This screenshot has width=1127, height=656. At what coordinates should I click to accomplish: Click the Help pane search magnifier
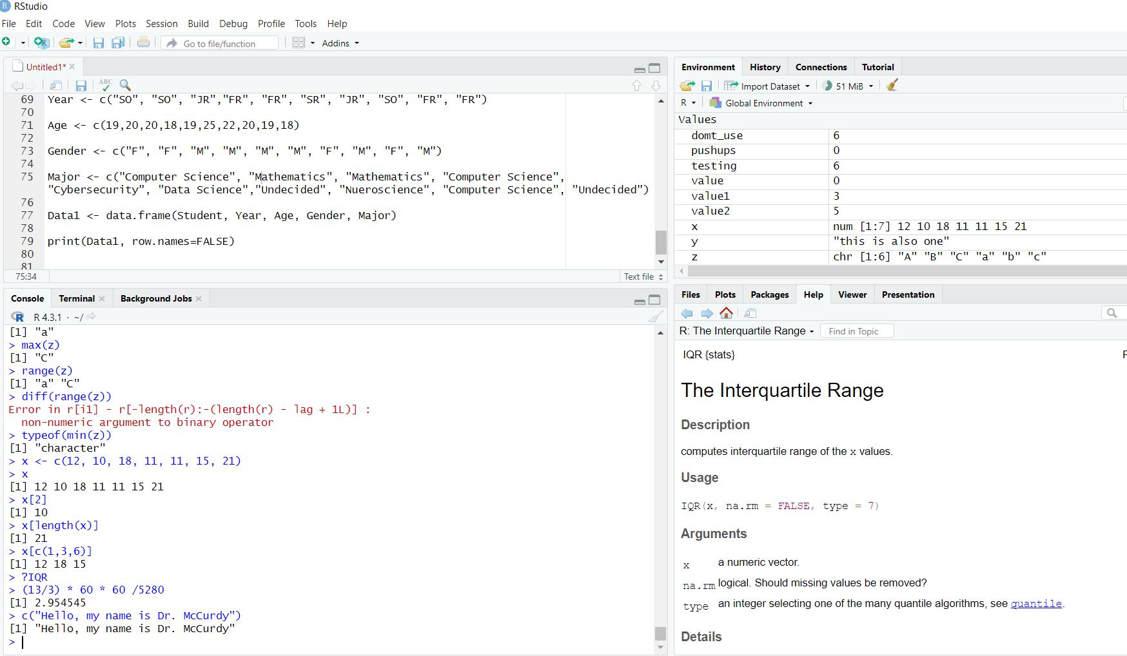point(1112,313)
